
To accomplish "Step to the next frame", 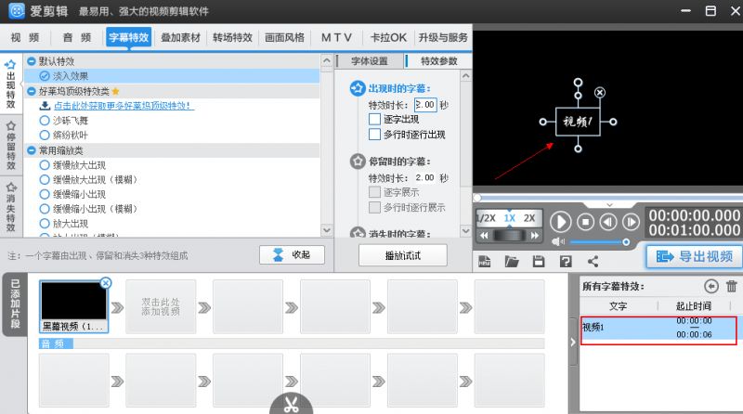I will point(631,222).
